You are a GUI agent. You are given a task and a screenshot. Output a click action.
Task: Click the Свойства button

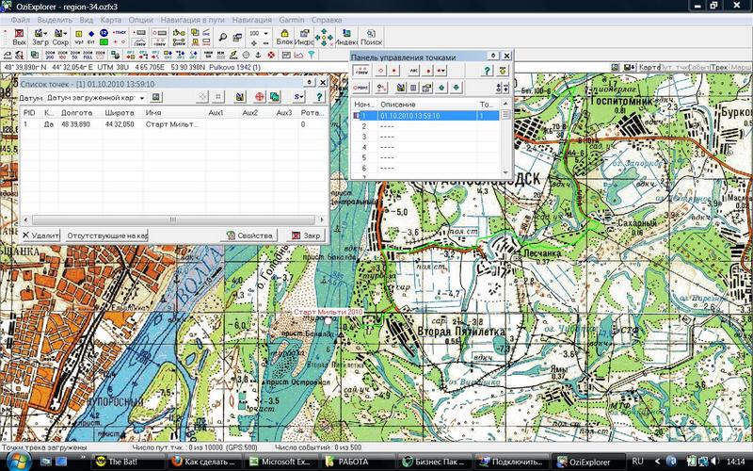tap(248, 235)
